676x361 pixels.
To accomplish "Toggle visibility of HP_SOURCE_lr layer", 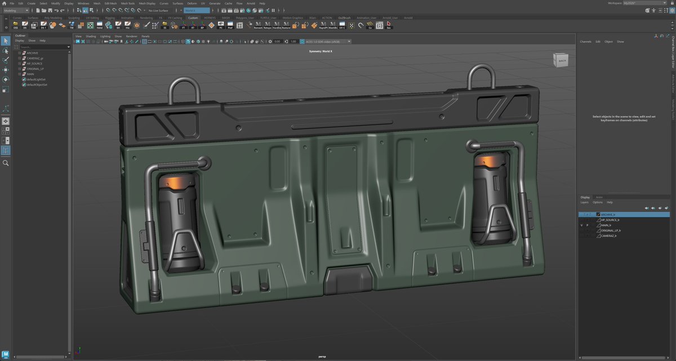I will pos(581,220).
